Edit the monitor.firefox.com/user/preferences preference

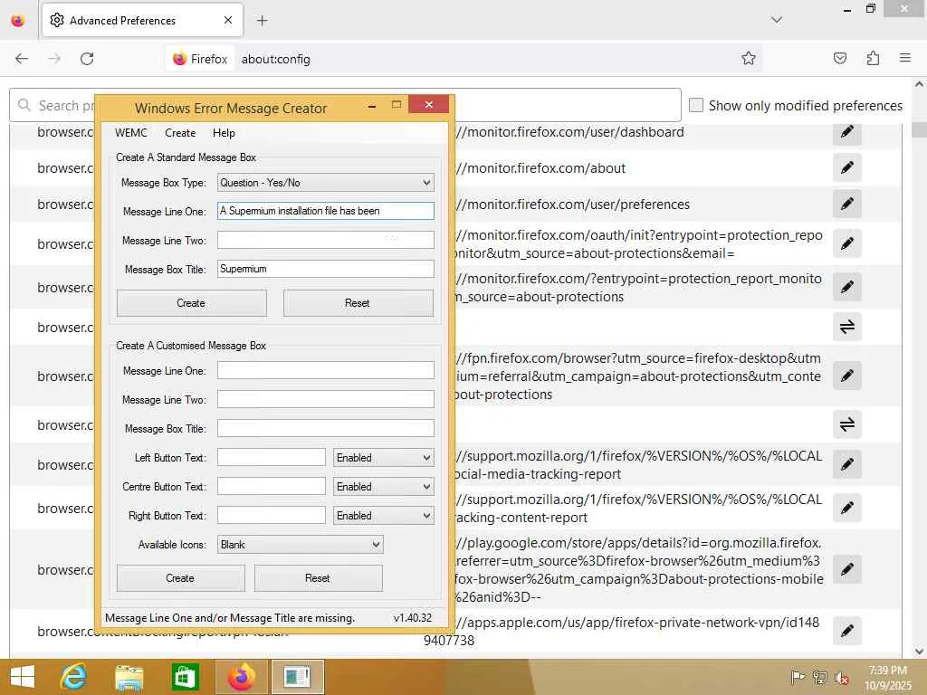tap(846, 204)
